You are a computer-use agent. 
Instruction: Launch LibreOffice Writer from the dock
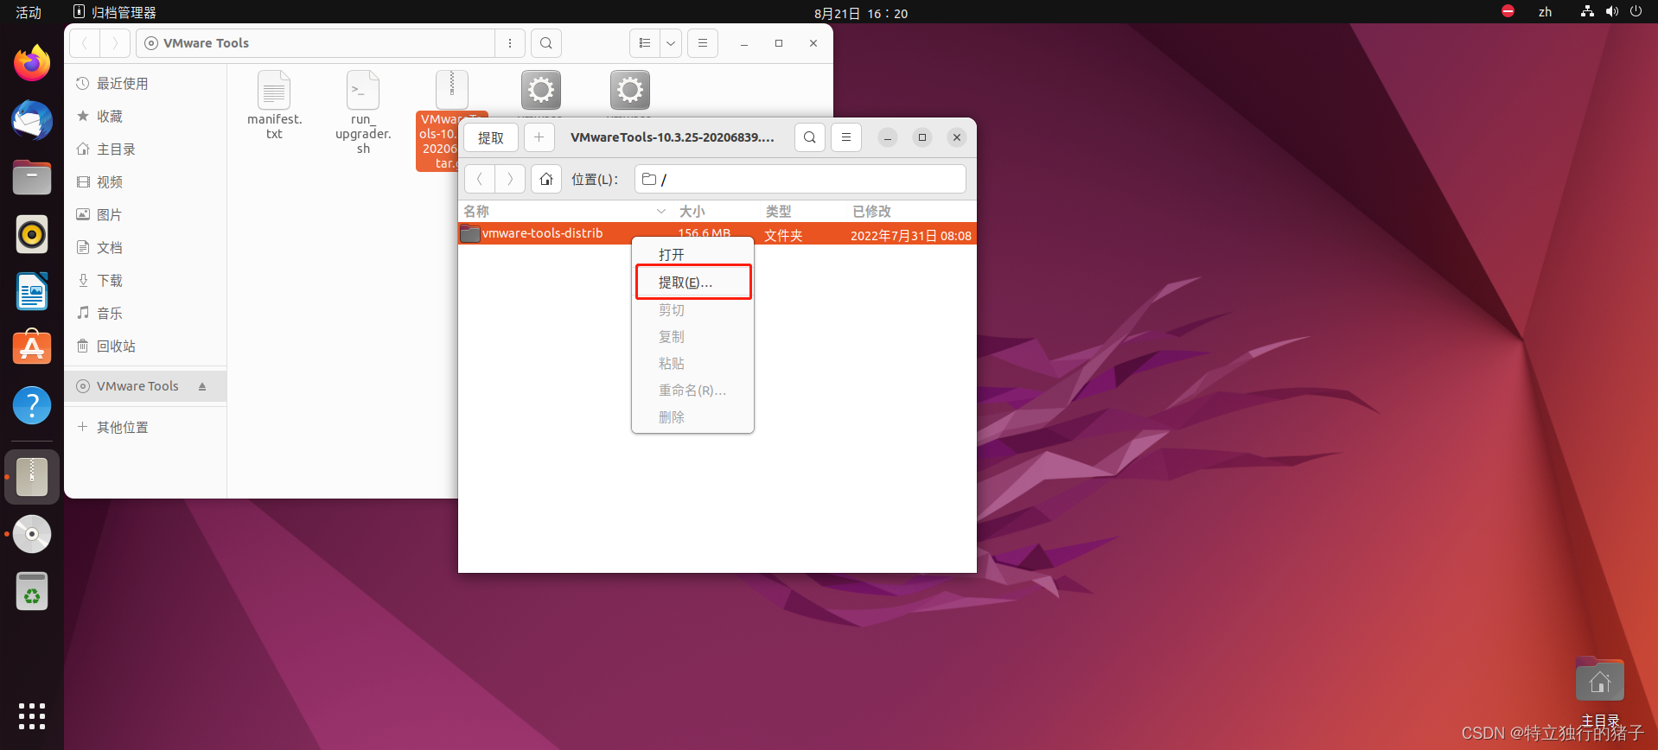tap(32, 291)
